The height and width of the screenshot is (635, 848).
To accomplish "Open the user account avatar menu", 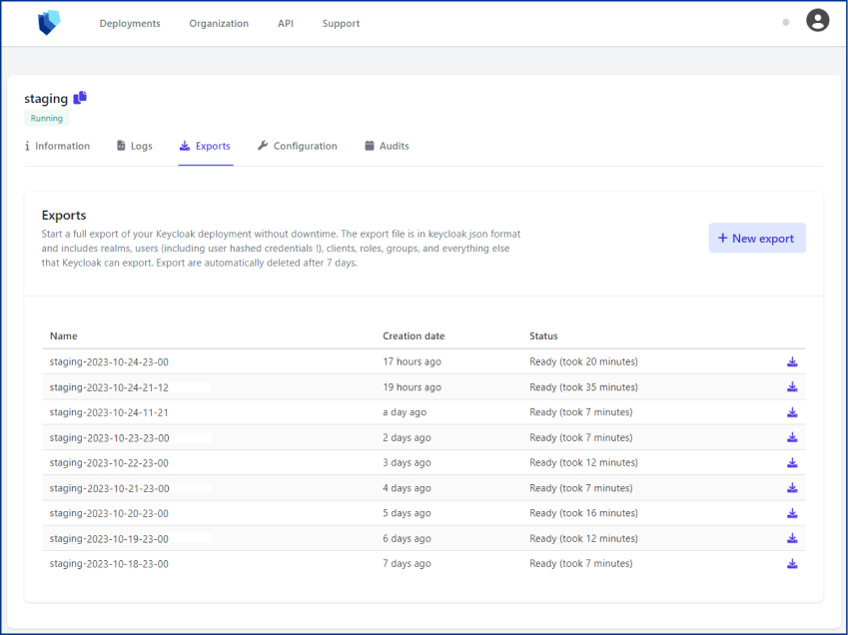I will click(817, 20).
